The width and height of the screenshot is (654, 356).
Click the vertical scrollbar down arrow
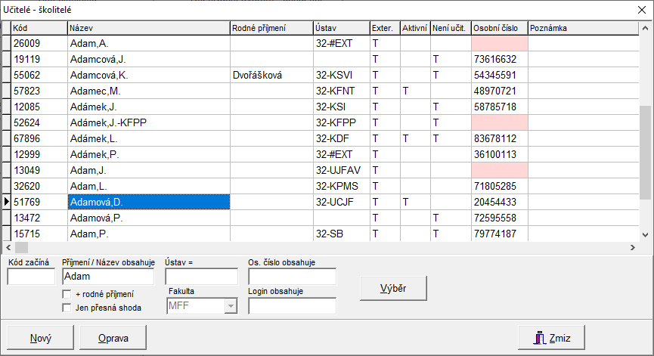[x=646, y=235]
